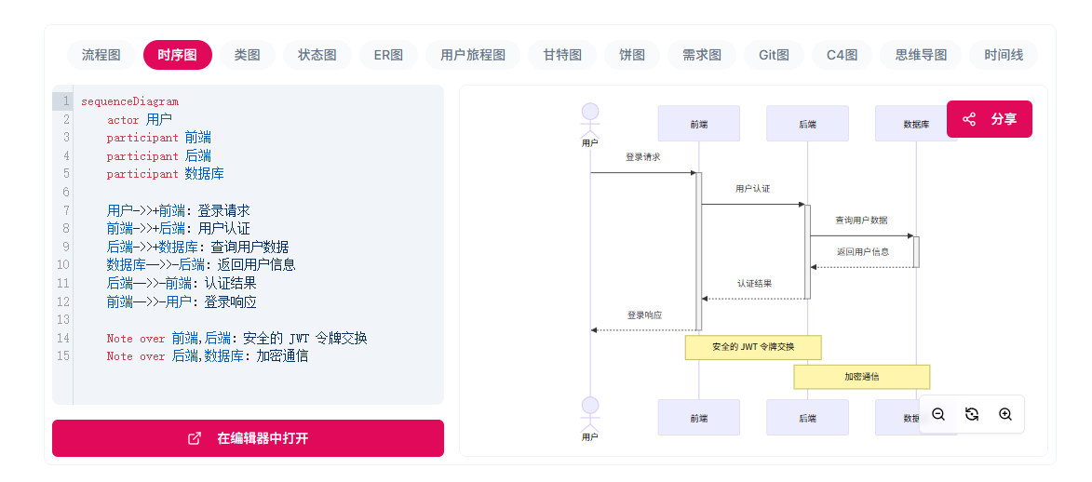Open the 思维导图 tab
The width and height of the screenshot is (1092, 482).
[921, 55]
